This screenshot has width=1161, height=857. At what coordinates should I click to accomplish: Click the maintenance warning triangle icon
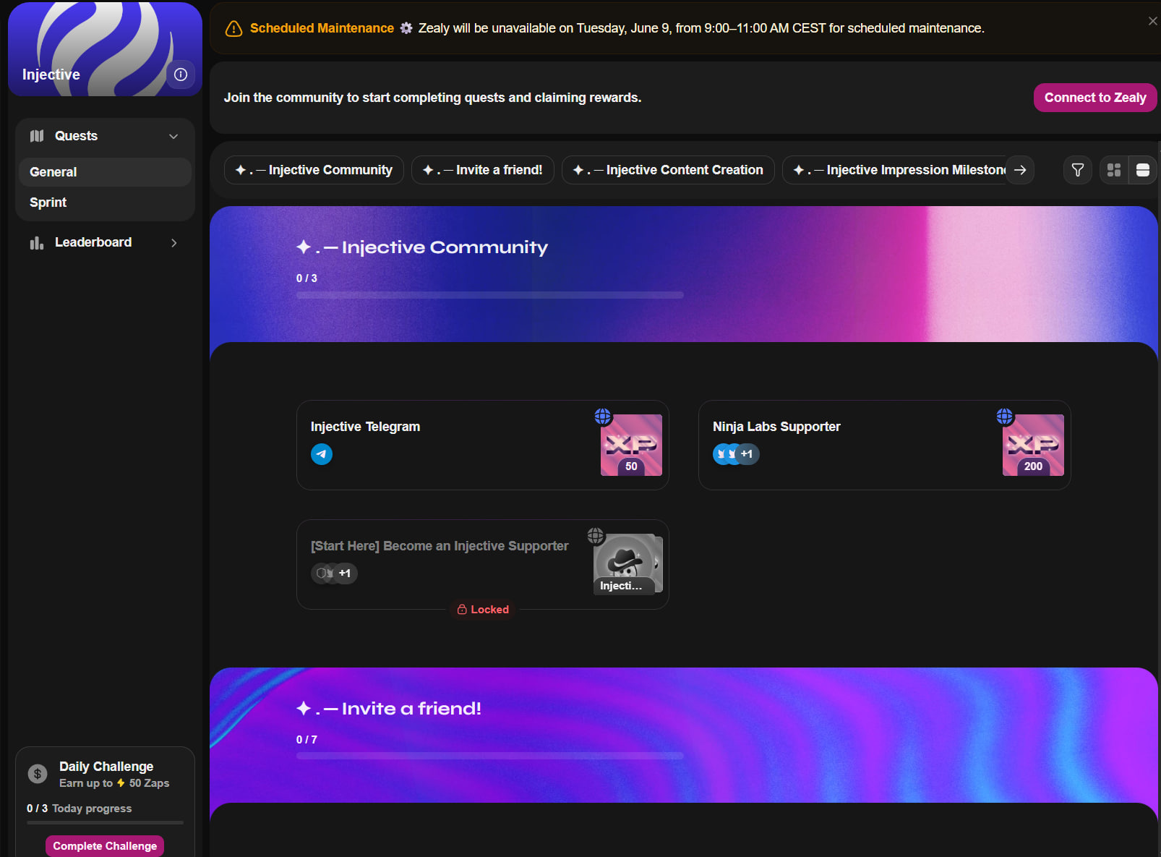tap(234, 28)
